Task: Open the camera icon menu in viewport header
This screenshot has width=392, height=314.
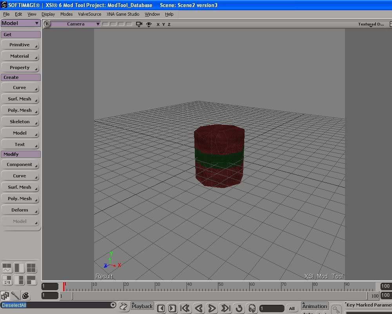Action: [139, 24]
